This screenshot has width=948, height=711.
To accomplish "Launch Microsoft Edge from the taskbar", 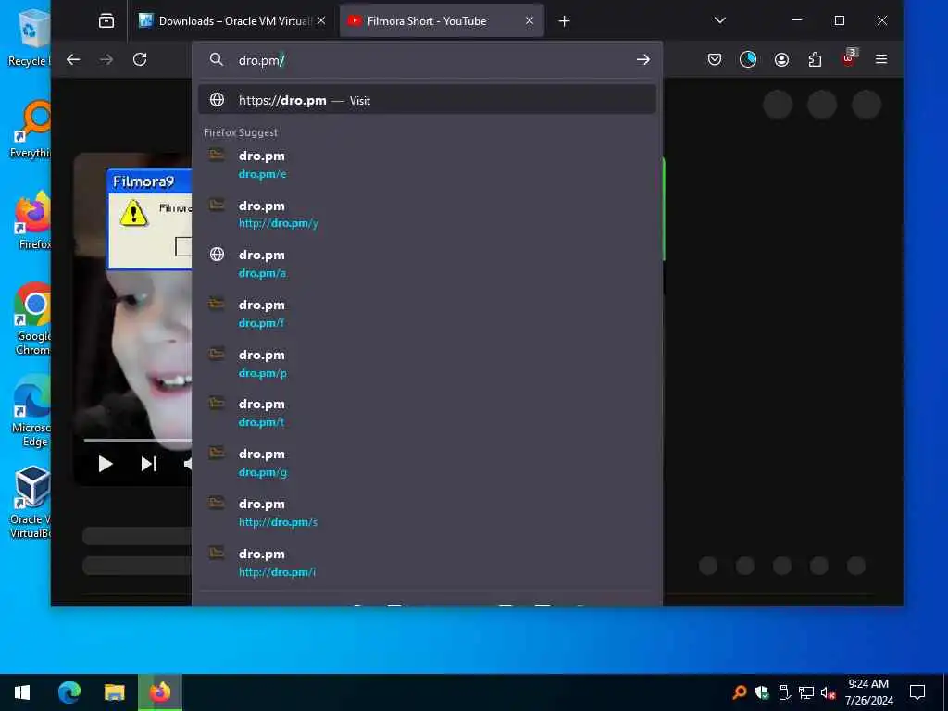I will pos(69,692).
